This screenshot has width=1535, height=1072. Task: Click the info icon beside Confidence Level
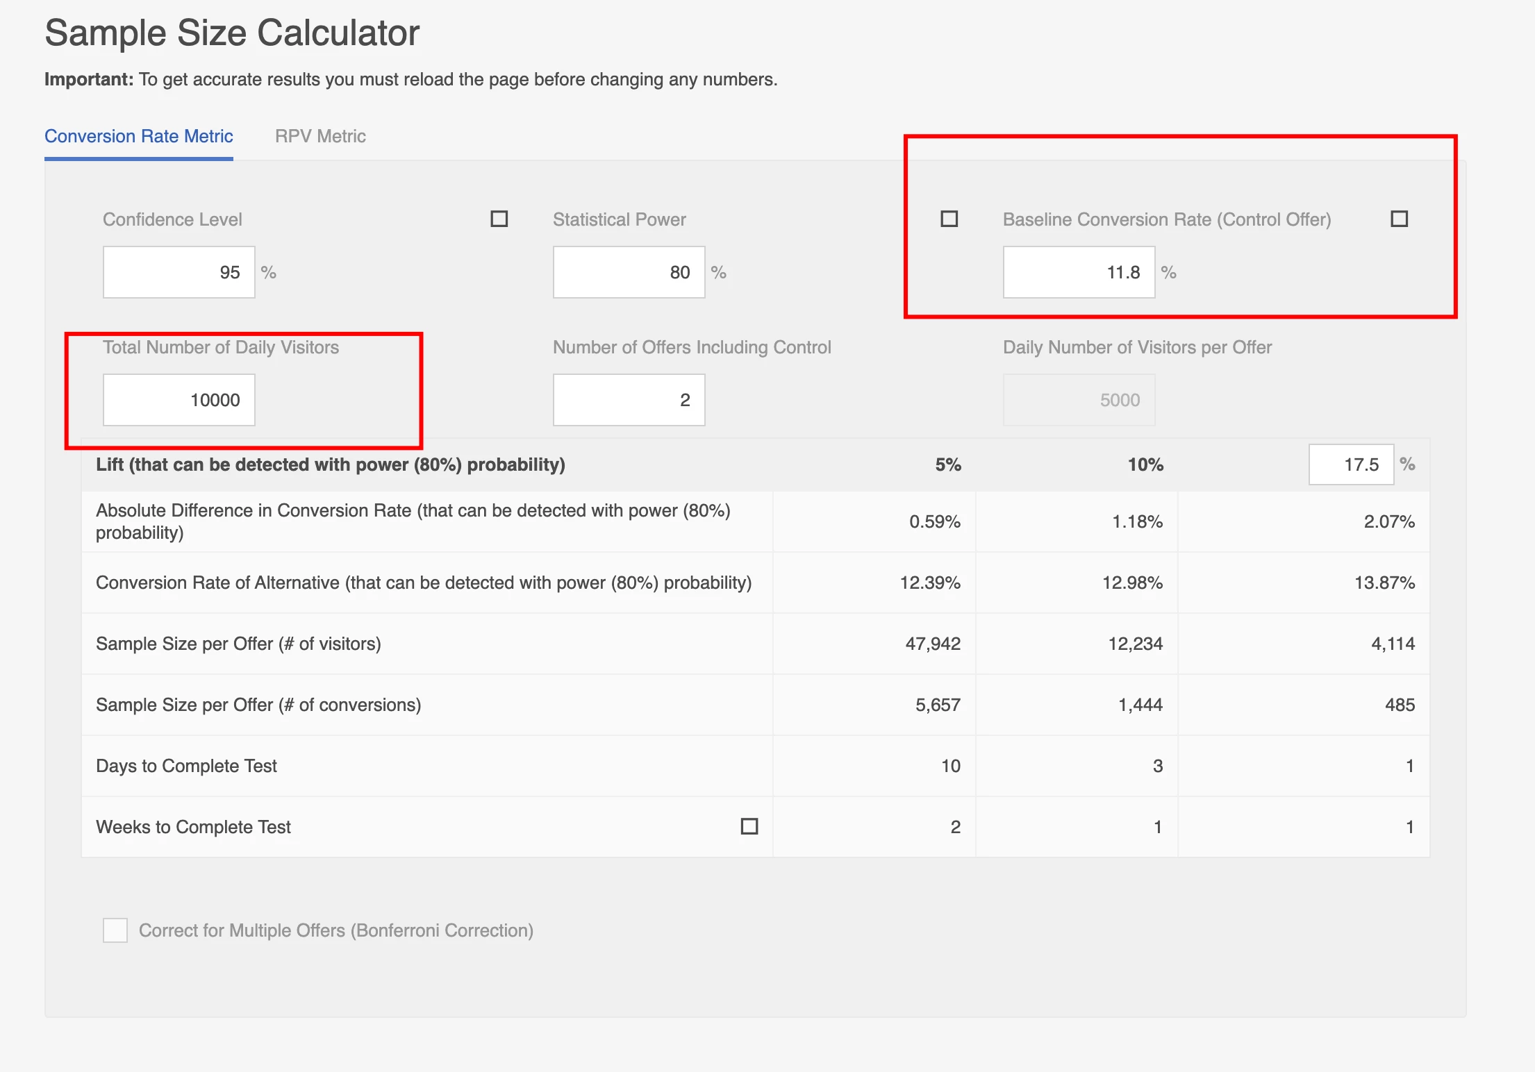[499, 219]
